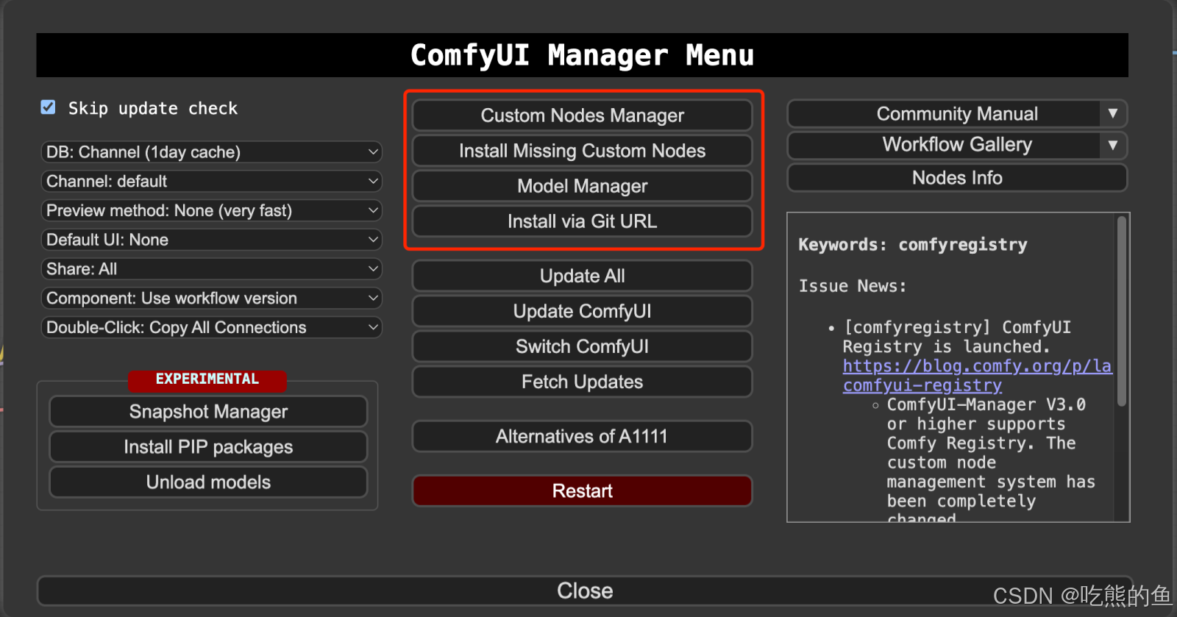The height and width of the screenshot is (617, 1177).
Task: Open the Share: All dropdown
Action: tap(211, 269)
